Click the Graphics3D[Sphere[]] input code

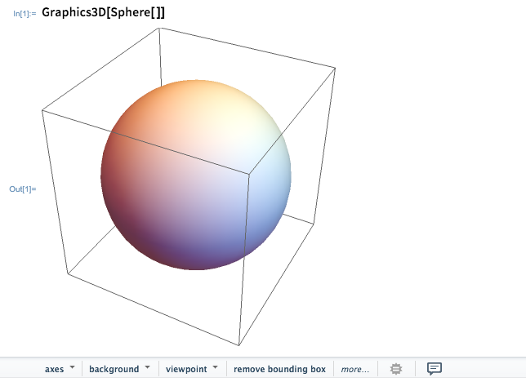click(103, 12)
